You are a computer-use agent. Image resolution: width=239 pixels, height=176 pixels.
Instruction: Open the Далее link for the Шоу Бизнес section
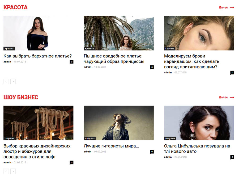(226, 97)
